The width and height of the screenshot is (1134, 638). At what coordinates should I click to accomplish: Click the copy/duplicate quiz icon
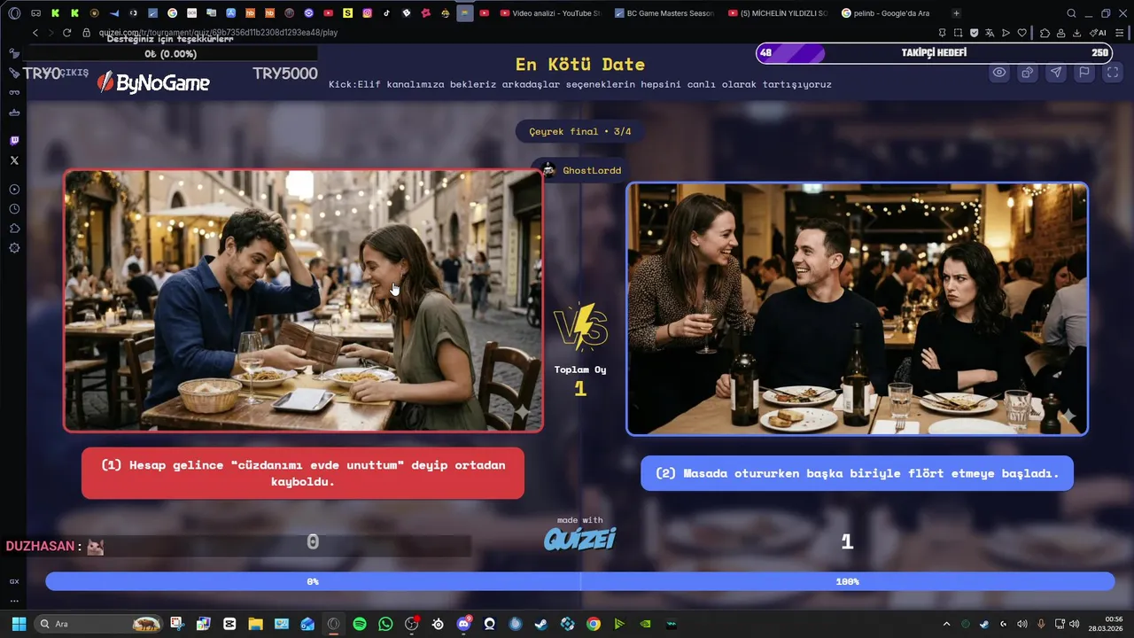tap(1027, 73)
